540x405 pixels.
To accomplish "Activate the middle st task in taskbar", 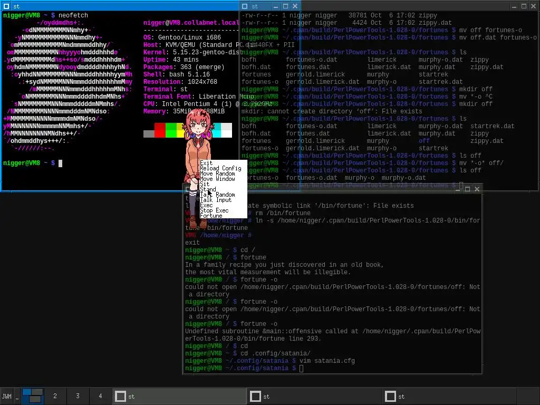I will pos(315,397).
